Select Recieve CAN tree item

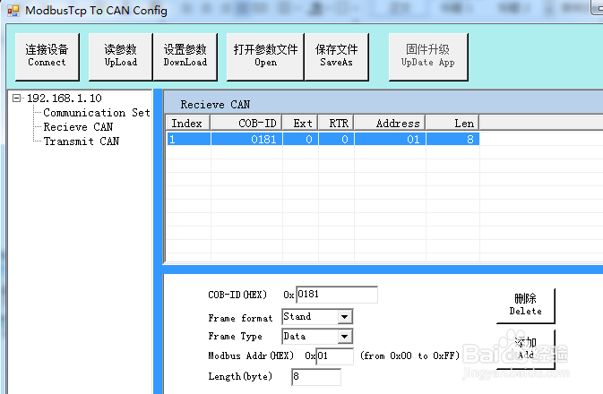[78, 127]
